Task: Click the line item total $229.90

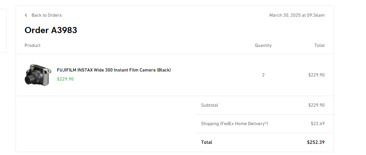Action: pos(316,75)
